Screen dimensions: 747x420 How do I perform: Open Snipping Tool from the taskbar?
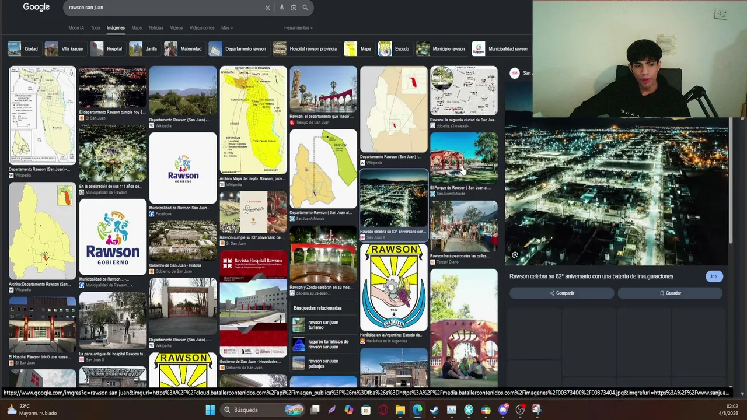click(537, 409)
